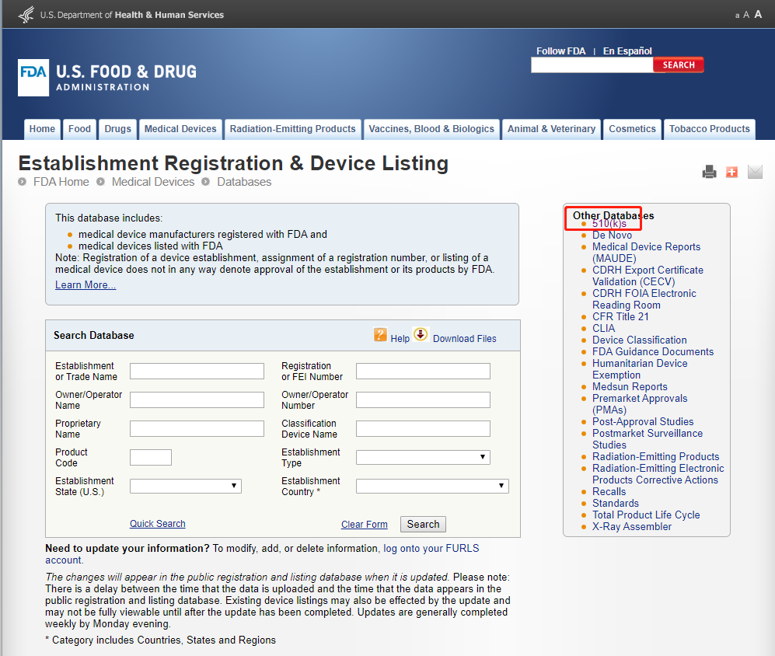Print this page using the printer icon

click(709, 172)
